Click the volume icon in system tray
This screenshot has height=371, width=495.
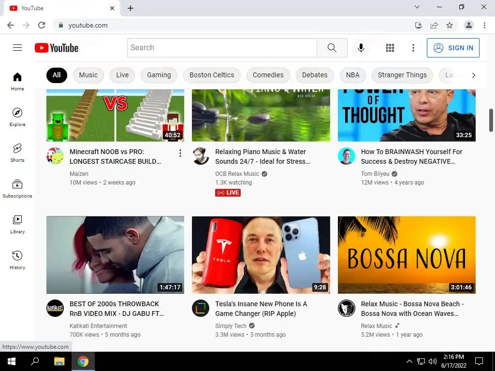pyautogui.click(x=433, y=361)
